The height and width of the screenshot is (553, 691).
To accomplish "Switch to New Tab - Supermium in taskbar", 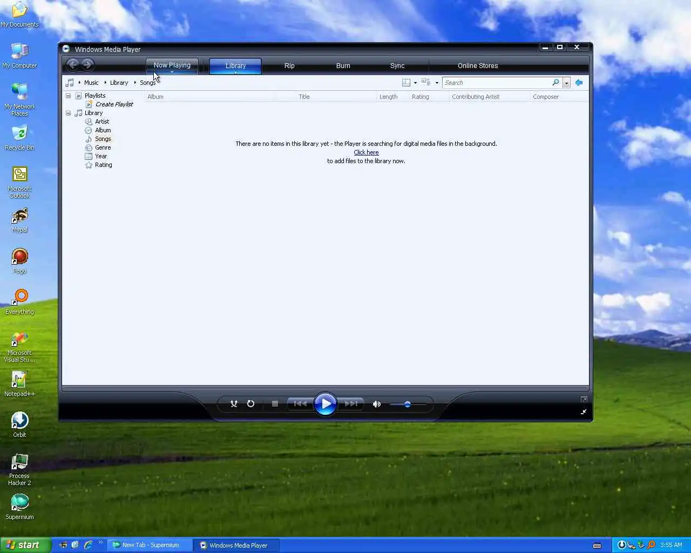I will point(150,545).
